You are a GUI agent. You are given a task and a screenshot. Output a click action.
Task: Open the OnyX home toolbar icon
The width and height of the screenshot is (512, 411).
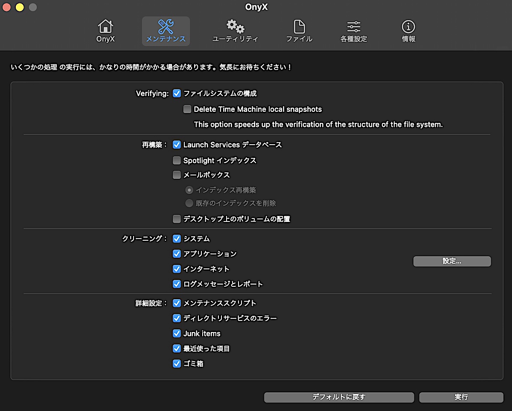pos(105,31)
